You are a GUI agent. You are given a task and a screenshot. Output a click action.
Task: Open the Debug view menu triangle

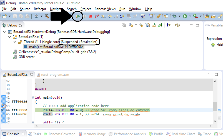(185, 25)
